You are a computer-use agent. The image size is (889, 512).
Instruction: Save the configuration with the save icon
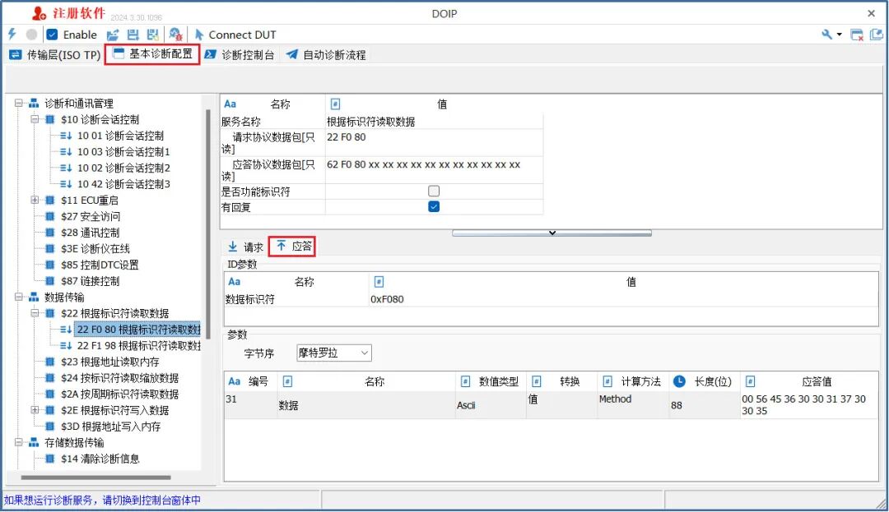tap(133, 34)
